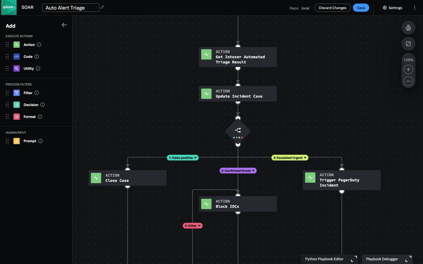Select the Update Incident Case block

coord(238,94)
